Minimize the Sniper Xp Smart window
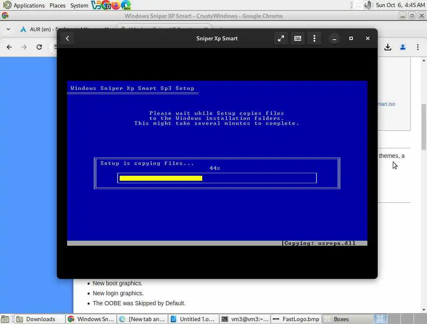 [x=334, y=39]
